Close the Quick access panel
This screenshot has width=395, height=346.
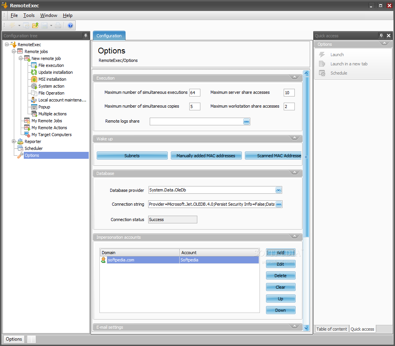coord(389,36)
